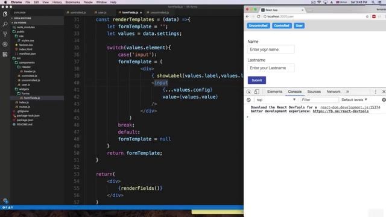Click the errors and warnings status bar indicator

point(7,207)
